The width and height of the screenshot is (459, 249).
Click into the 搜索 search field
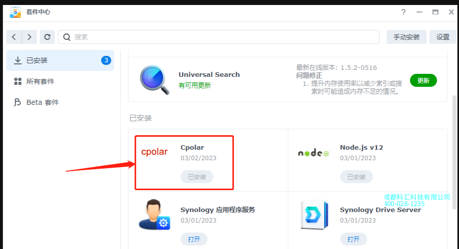pos(219,37)
